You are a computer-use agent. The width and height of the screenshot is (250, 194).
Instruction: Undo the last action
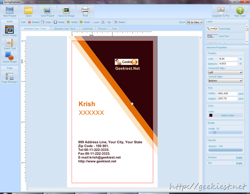coord(72,22)
